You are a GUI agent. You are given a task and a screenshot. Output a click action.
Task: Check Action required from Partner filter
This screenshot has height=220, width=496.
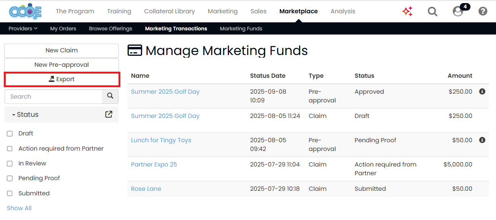coord(10,149)
